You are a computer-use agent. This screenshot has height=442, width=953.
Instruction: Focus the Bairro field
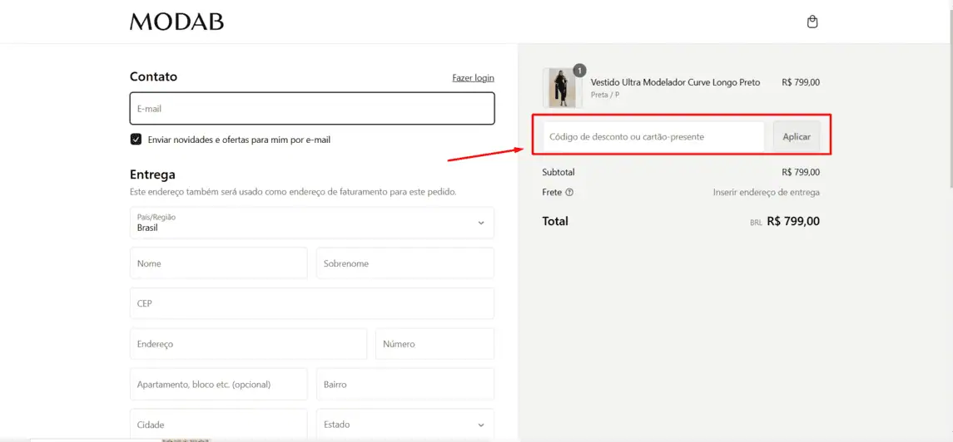coord(405,384)
